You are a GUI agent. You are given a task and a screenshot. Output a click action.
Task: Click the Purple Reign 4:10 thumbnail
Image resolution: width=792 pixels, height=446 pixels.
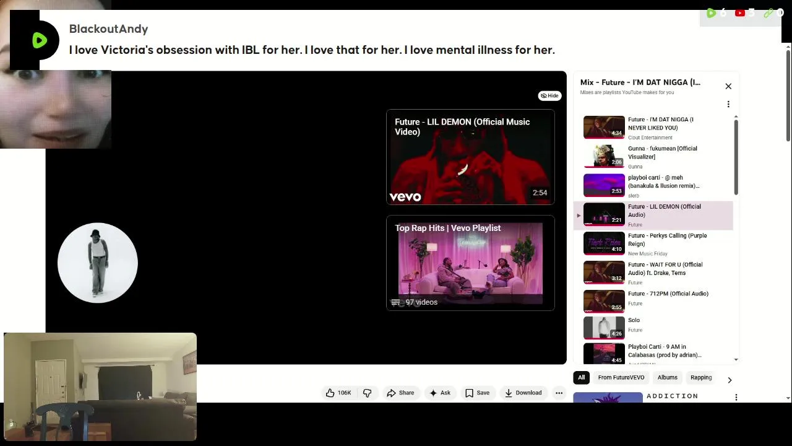[x=604, y=243]
